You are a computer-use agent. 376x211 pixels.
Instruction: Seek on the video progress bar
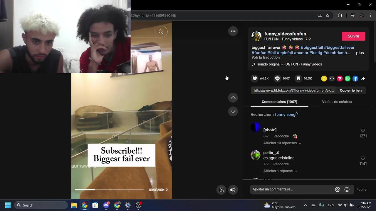tap(109, 190)
